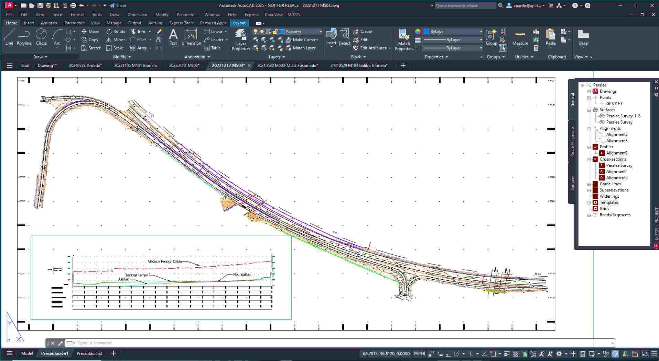
Task: Open the Bajantes layer dropdown
Action: click(321, 32)
